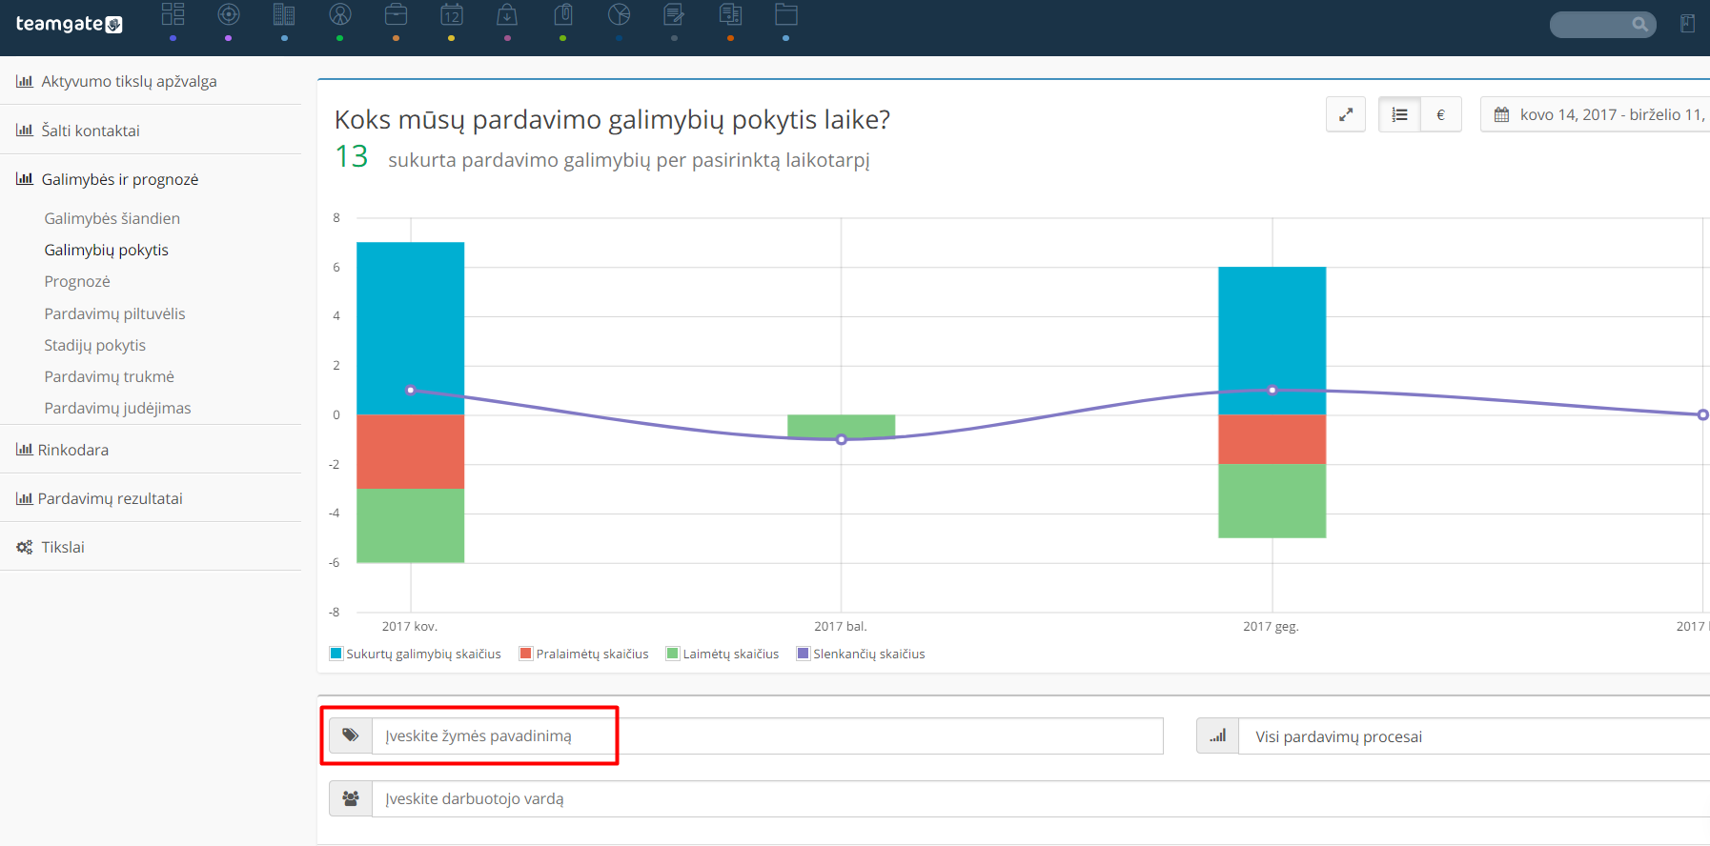
Task: Click the employee name input field
Action: [1041, 798]
